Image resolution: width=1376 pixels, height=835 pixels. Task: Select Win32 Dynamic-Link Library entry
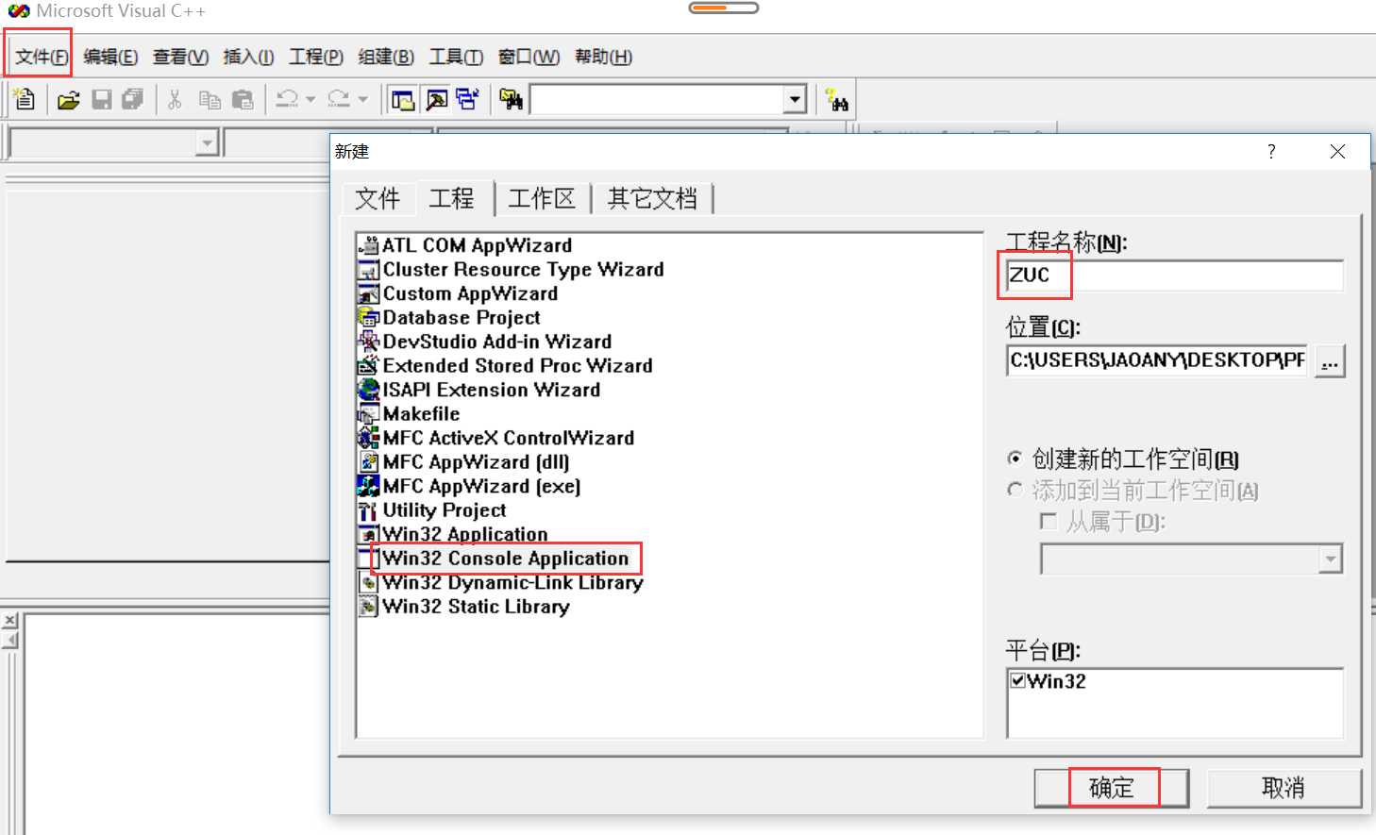[501, 582]
